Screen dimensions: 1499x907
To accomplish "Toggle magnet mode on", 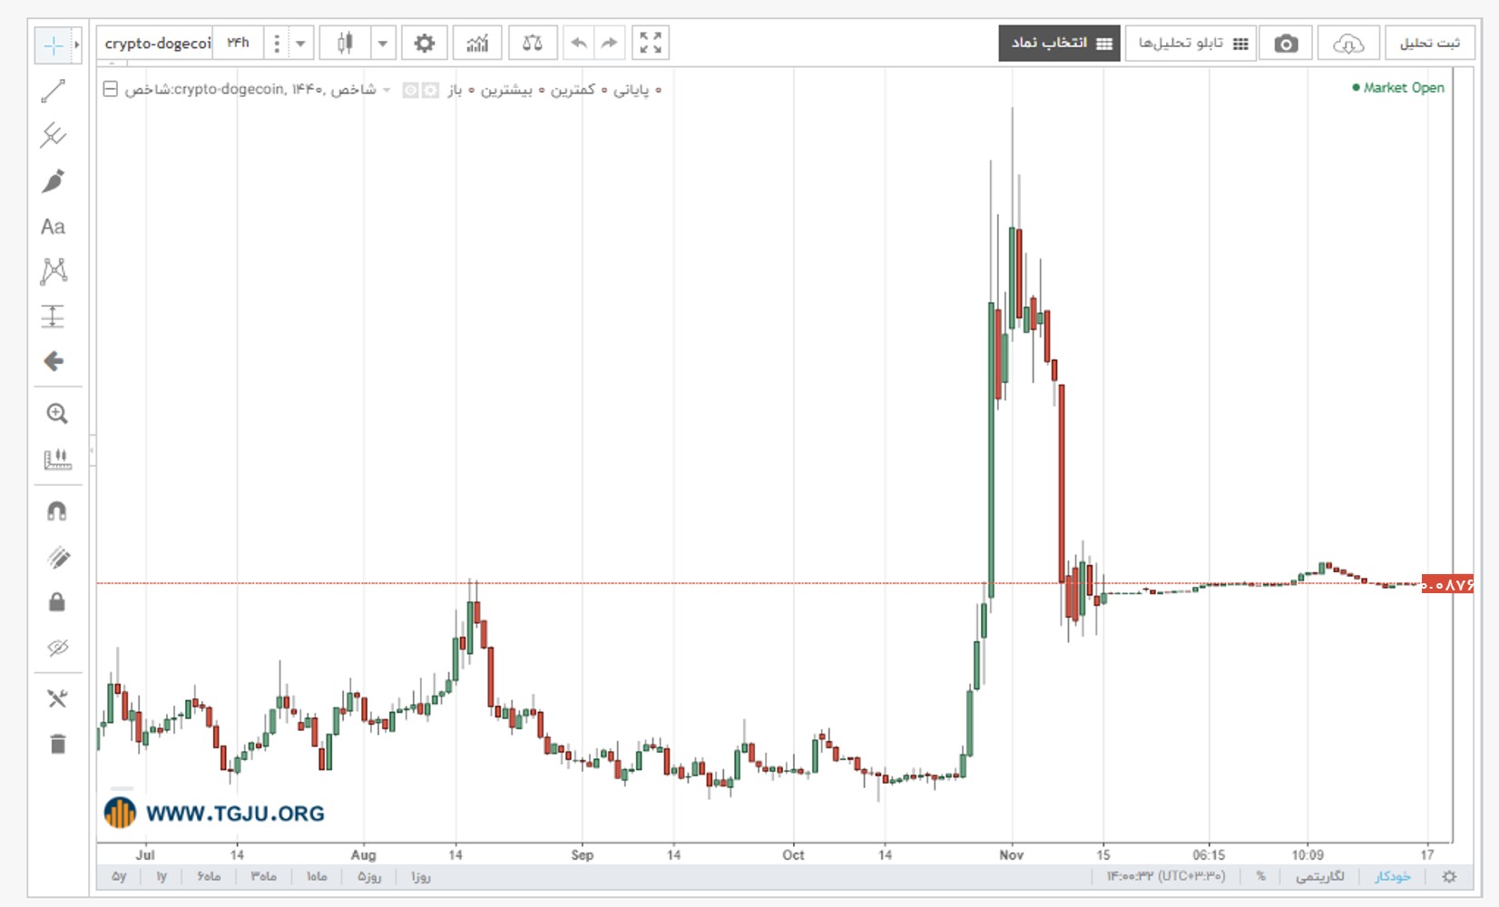I will [57, 512].
